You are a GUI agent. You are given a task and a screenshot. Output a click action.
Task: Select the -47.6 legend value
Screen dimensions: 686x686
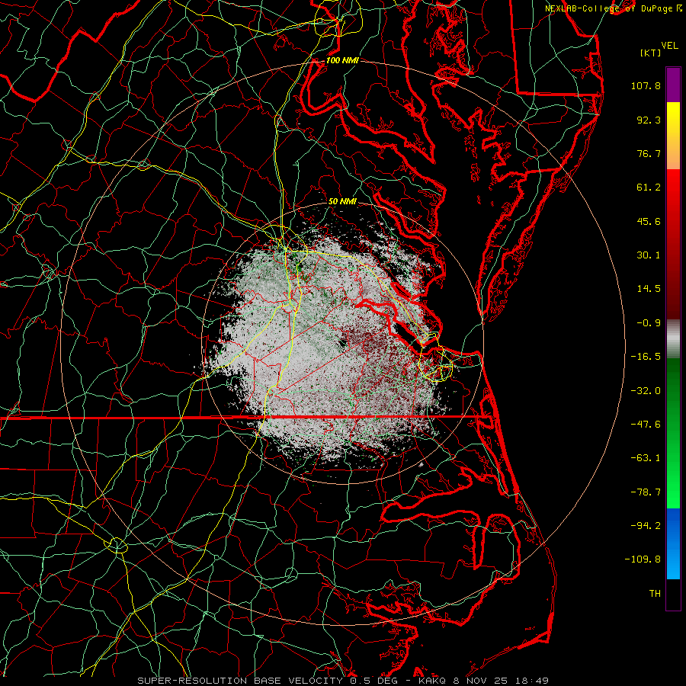(x=646, y=425)
